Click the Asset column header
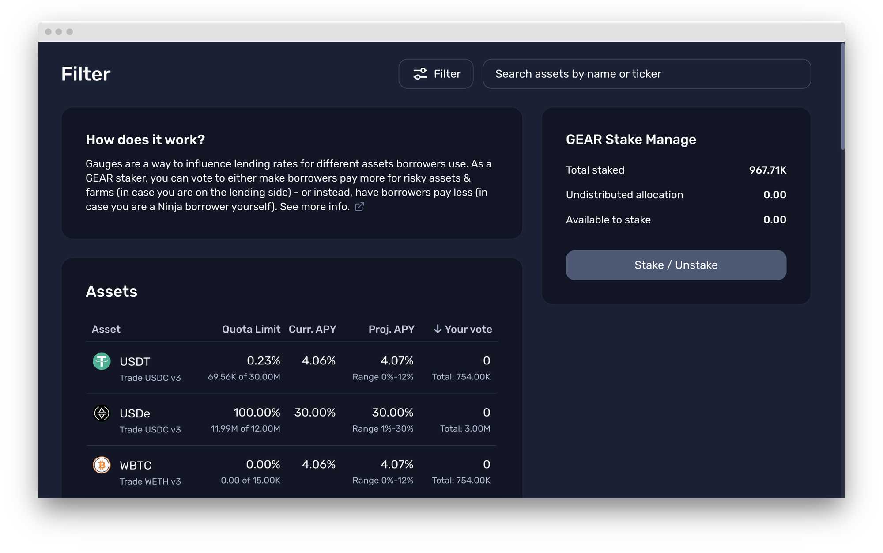The width and height of the screenshot is (883, 553). (106, 329)
